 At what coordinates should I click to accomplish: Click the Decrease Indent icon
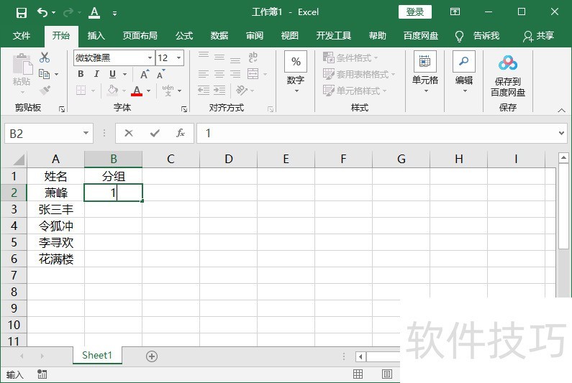204,90
